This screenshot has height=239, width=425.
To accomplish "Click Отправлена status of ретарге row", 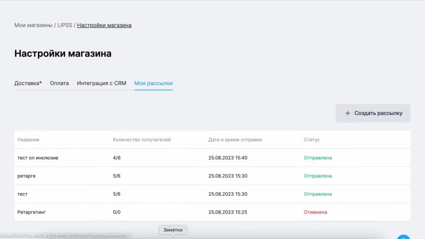I will coord(318,176).
